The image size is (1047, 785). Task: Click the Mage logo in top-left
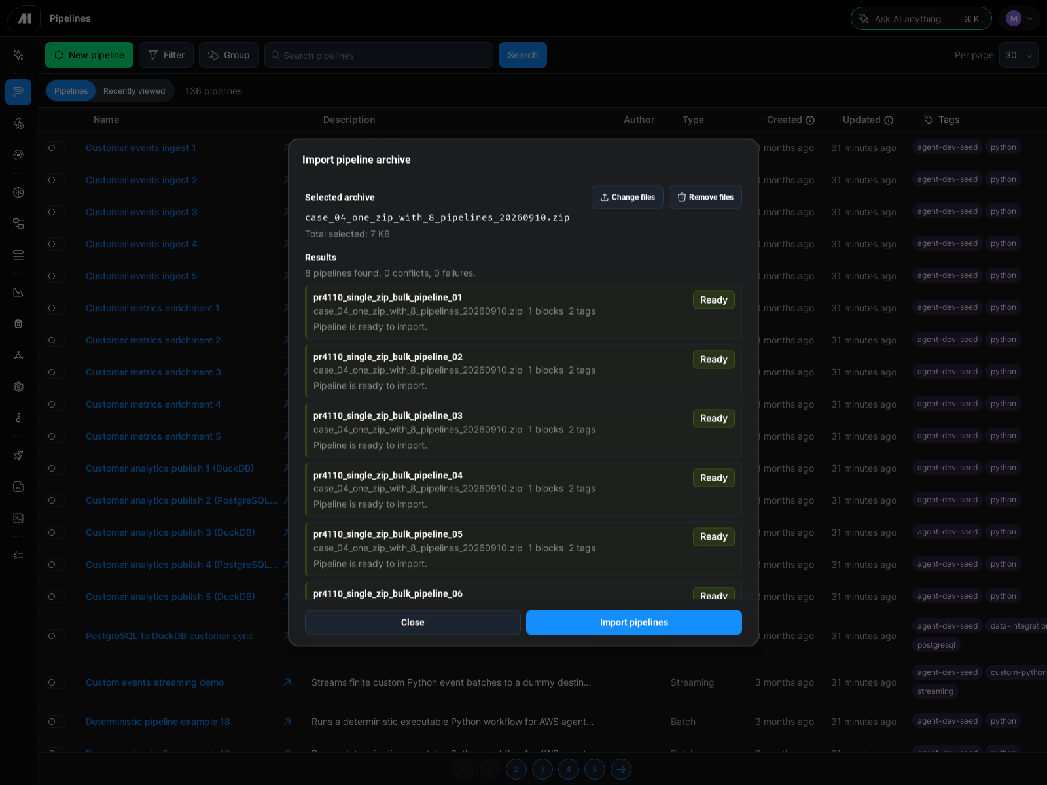[x=24, y=18]
